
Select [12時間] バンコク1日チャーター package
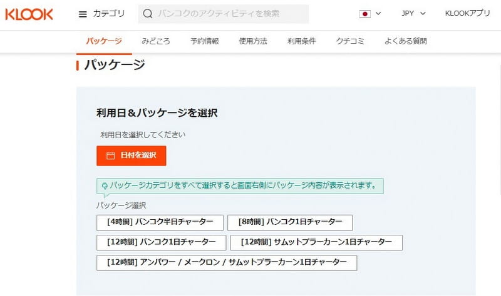tap(161, 242)
